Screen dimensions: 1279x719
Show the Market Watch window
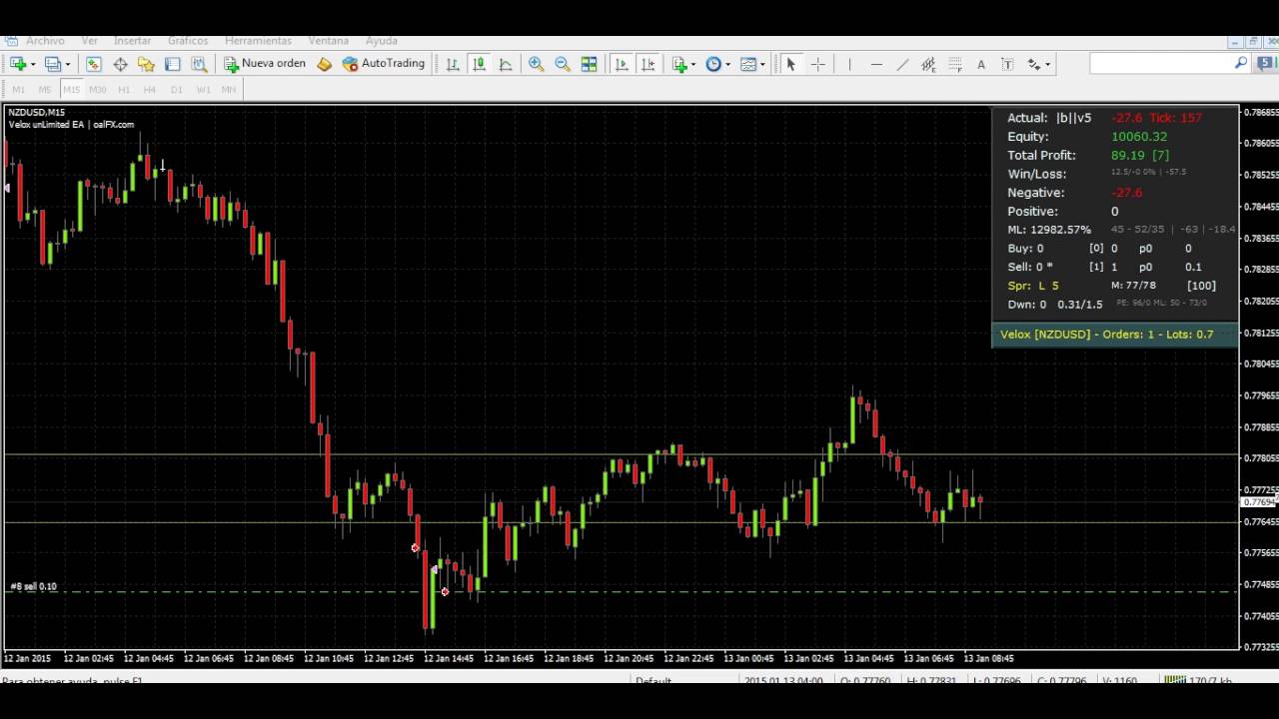[x=93, y=64]
